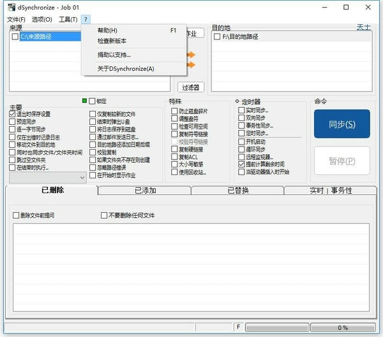The image size is (383, 337).
Task: Select 捐助以支持... menu entry
Action: (x=134, y=55)
